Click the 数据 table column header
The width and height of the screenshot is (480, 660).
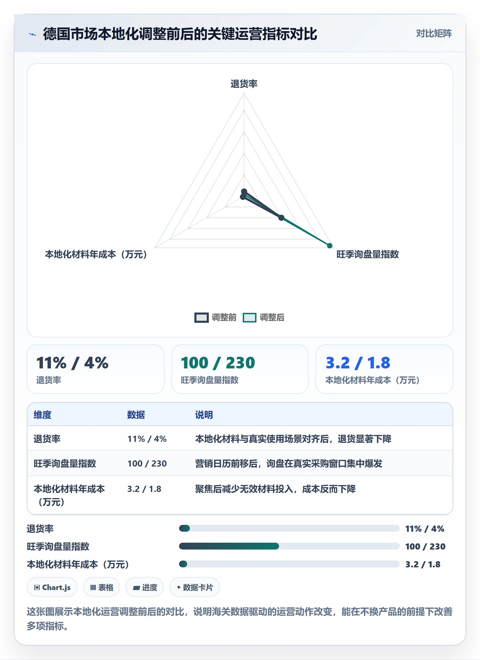(x=136, y=415)
